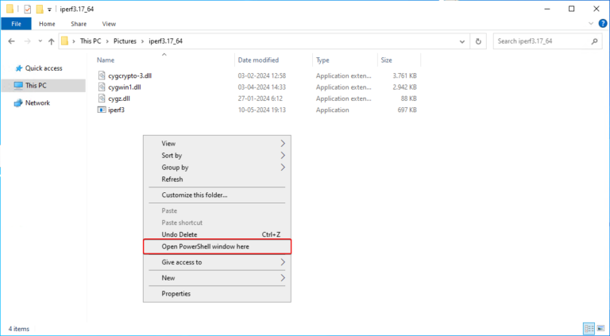Screen dimensions: 610x336
Task: Choose Properties from the context menu
Action: point(217,294)
